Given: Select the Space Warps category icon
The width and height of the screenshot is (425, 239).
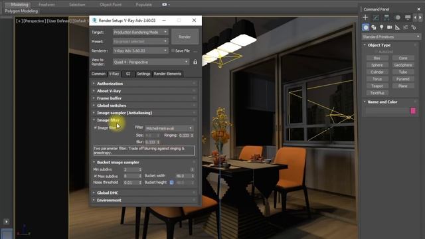Looking at the screenshot, I should 406,27.
